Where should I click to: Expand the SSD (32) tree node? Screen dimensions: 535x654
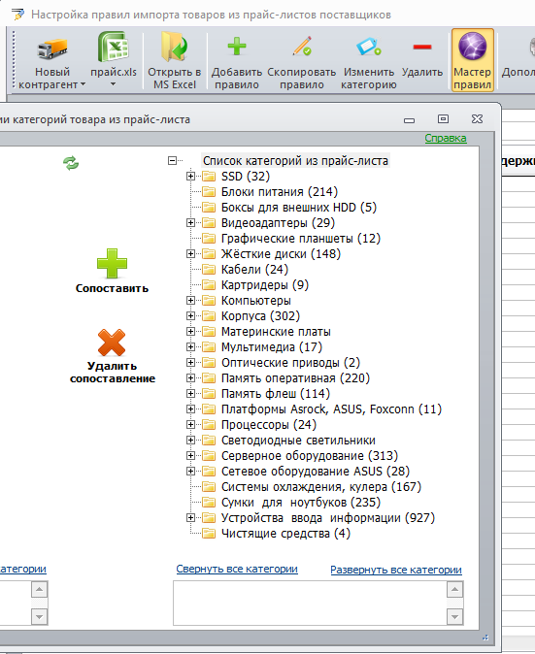click(190, 177)
